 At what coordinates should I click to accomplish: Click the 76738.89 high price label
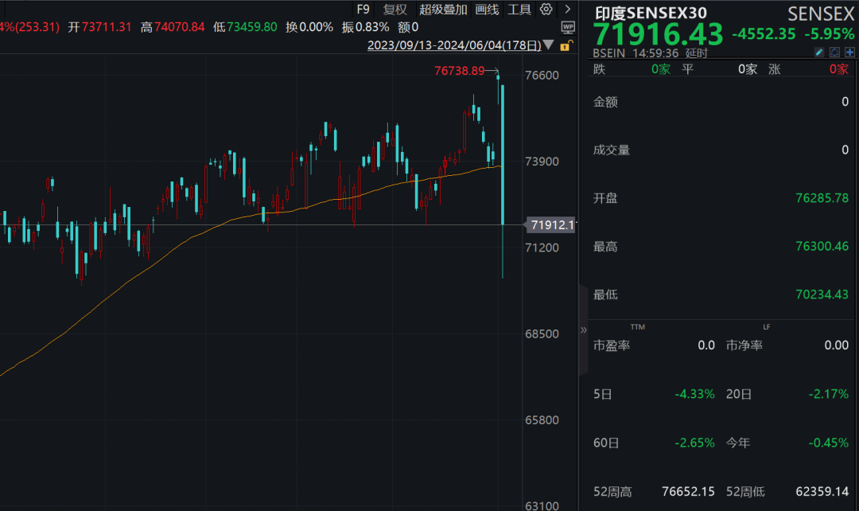tap(459, 71)
